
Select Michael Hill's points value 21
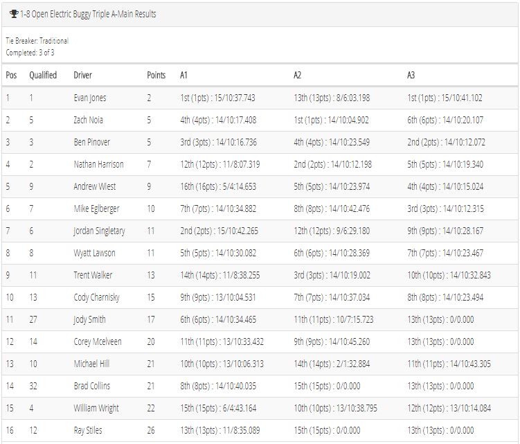[151, 364]
